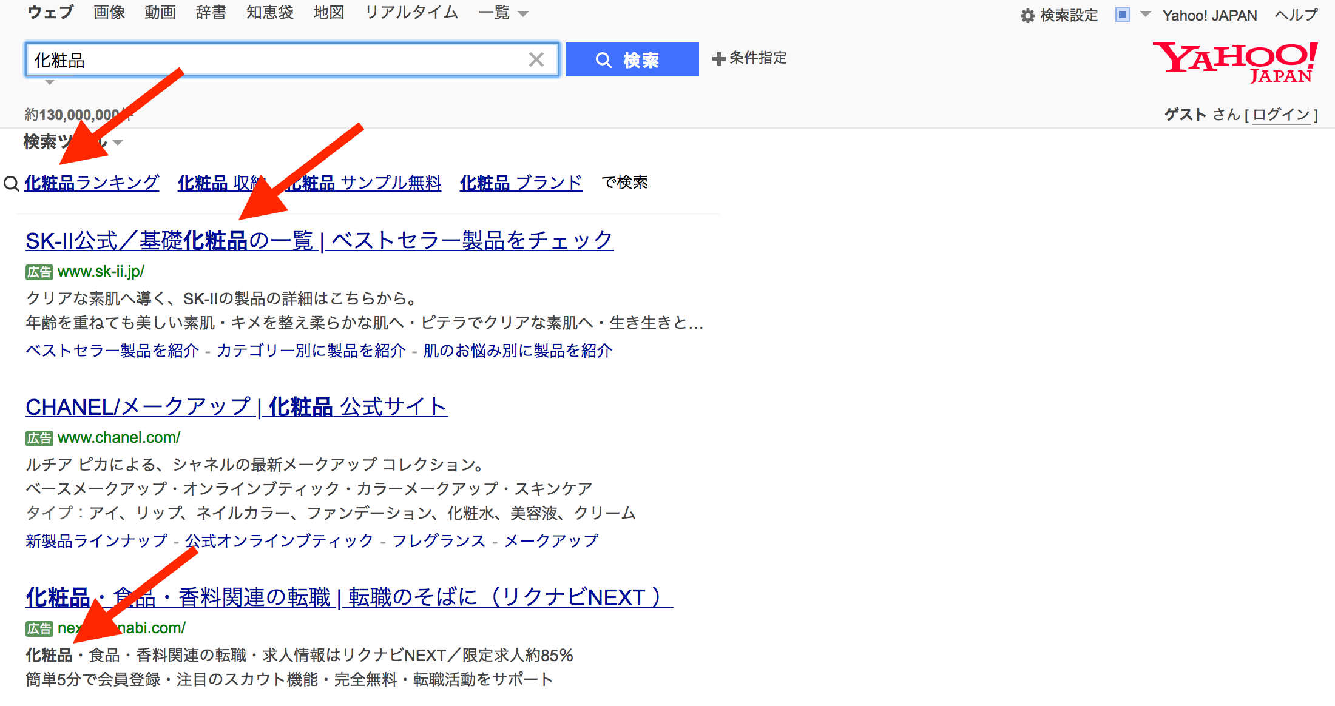The height and width of the screenshot is (706, 1335).
Task: Open the リアルタイム search tab
Action: click(x=411, y=12)
